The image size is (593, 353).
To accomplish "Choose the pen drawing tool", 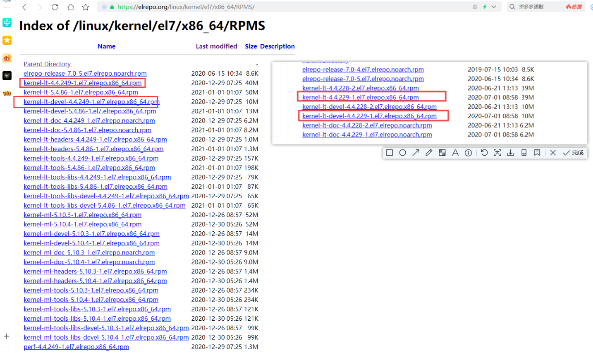I will coord(429,153).
